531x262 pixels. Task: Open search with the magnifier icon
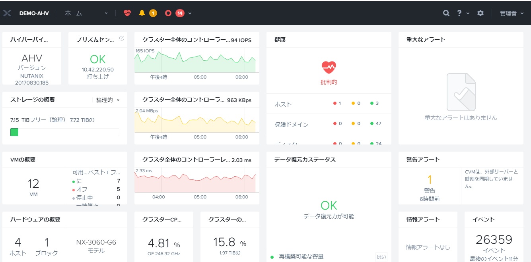coord(446,13)
